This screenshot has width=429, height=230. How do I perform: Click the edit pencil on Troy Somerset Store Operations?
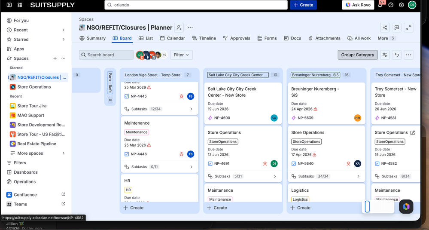(x=413, y=132)
